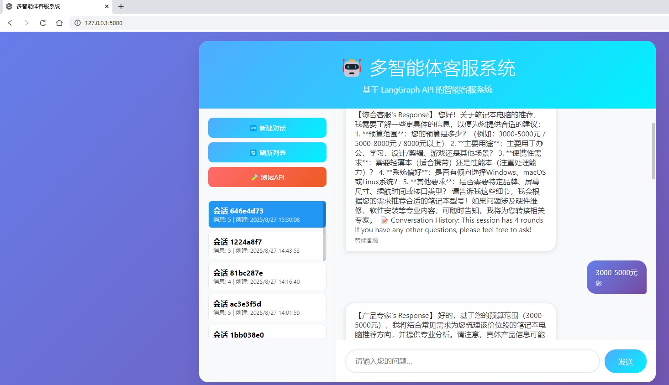
Task: Open a new browser tab
Action: [121, 6]
